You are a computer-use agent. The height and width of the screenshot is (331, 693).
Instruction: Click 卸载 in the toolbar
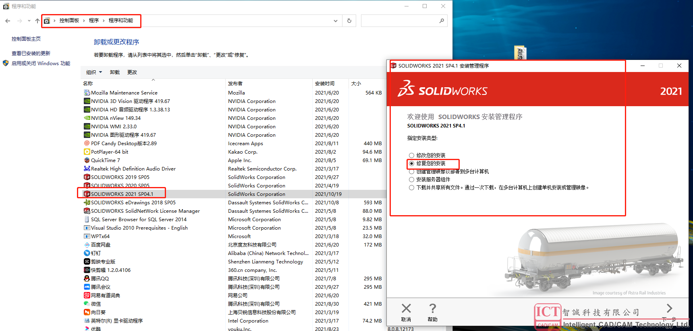click(115, 72)
